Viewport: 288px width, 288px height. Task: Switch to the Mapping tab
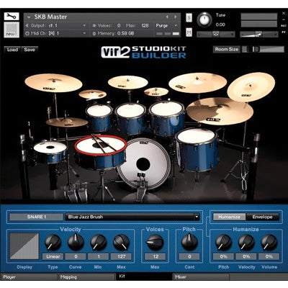[x=86, y=276]
